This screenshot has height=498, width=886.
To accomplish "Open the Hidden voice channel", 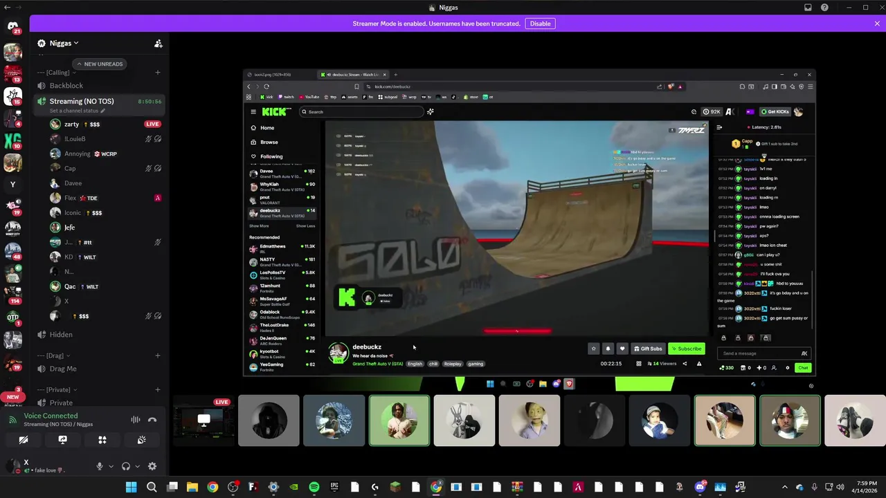I will [100, 335].
